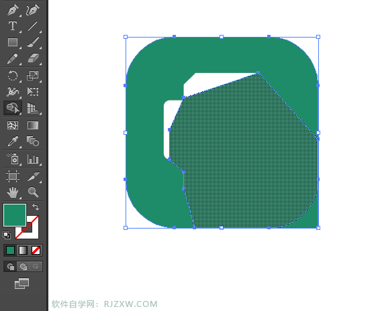The width and height of the screenshot is (378, 311).
Task: Apply gradient paint mode
Action: (23, 250)
